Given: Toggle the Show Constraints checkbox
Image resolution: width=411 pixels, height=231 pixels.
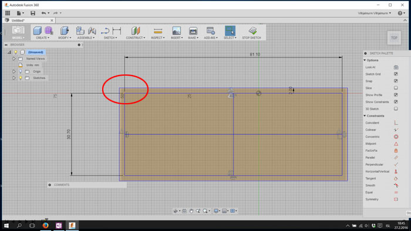Looking at the screenshot, I should (396, 102).
